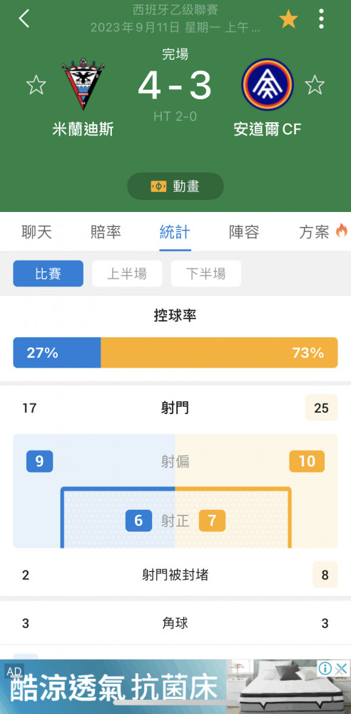Open 米蘭迪斯 team crest

pyautogui.click(x=83, y=84)
